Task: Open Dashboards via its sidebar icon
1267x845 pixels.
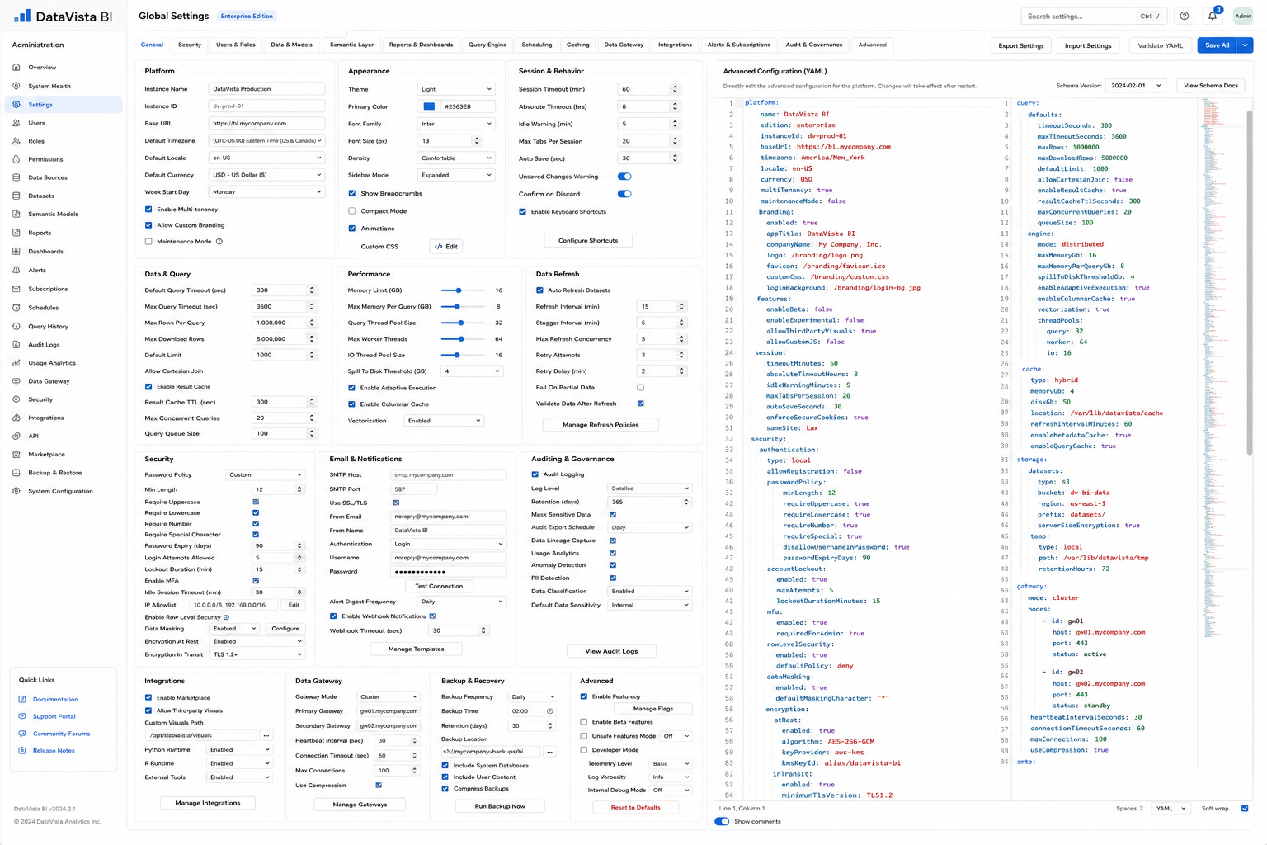Action: point(16,252)
